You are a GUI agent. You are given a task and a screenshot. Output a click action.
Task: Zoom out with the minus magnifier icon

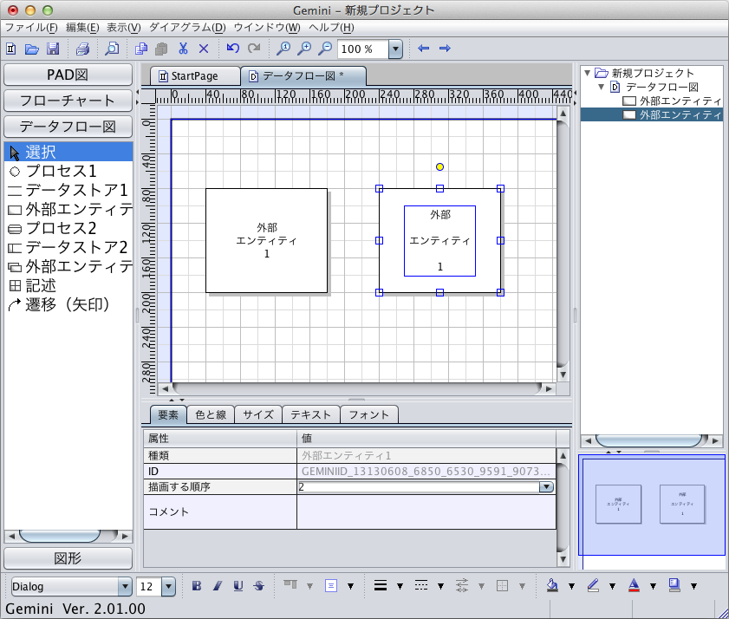click(325, 49)
